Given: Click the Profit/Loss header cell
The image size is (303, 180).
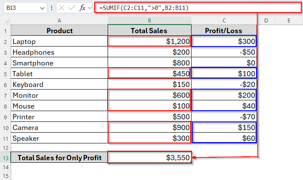Looking at the screenshot, I should click(x=224, y=31).
